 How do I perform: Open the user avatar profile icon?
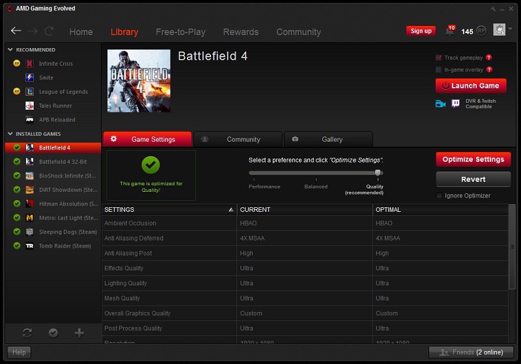[500, 31]
